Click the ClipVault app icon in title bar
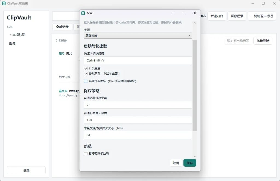280x181 pixels. (x=4, y=3)
